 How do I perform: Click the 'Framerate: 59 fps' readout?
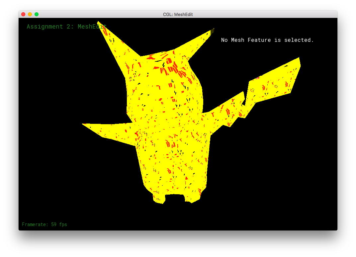point(44,224)
